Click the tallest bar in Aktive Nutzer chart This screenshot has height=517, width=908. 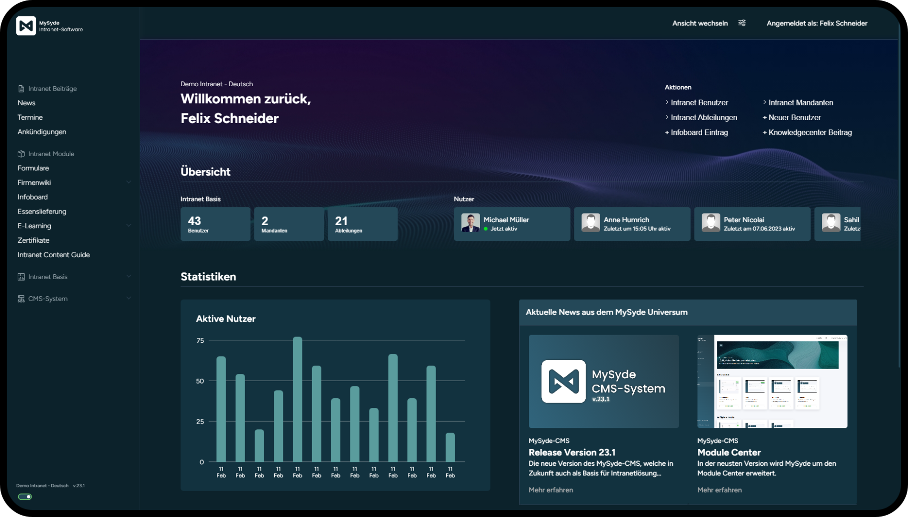(297, 399)
